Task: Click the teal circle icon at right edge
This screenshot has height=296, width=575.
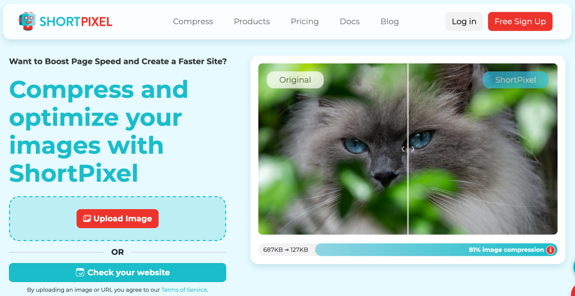Action: coord(574,267)
